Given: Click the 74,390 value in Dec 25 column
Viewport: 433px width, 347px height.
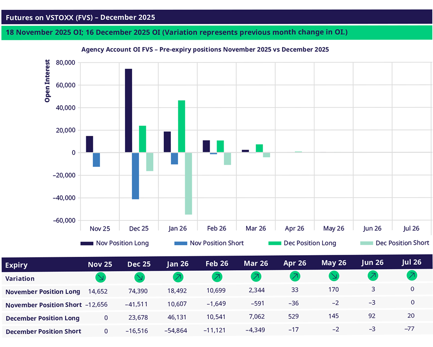Looking at the screenshot, I should tap(139, 291).
